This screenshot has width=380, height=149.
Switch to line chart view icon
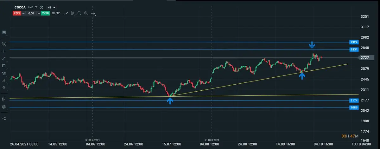66,13
